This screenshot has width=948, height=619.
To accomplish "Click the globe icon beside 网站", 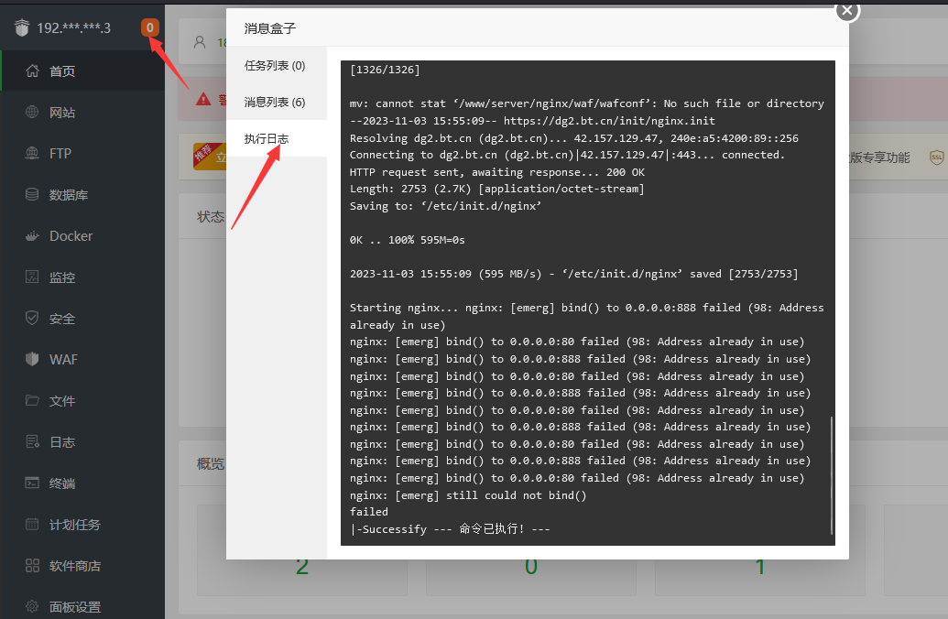I will pyautogui.click(x=33, y=112).
